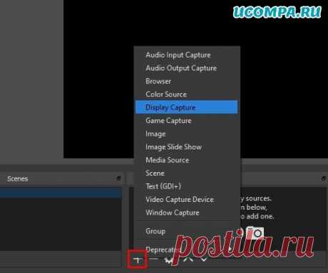Screen dimensions: 328x273
Task: Expand the Deprecated submenu
Action: point(186,250)
